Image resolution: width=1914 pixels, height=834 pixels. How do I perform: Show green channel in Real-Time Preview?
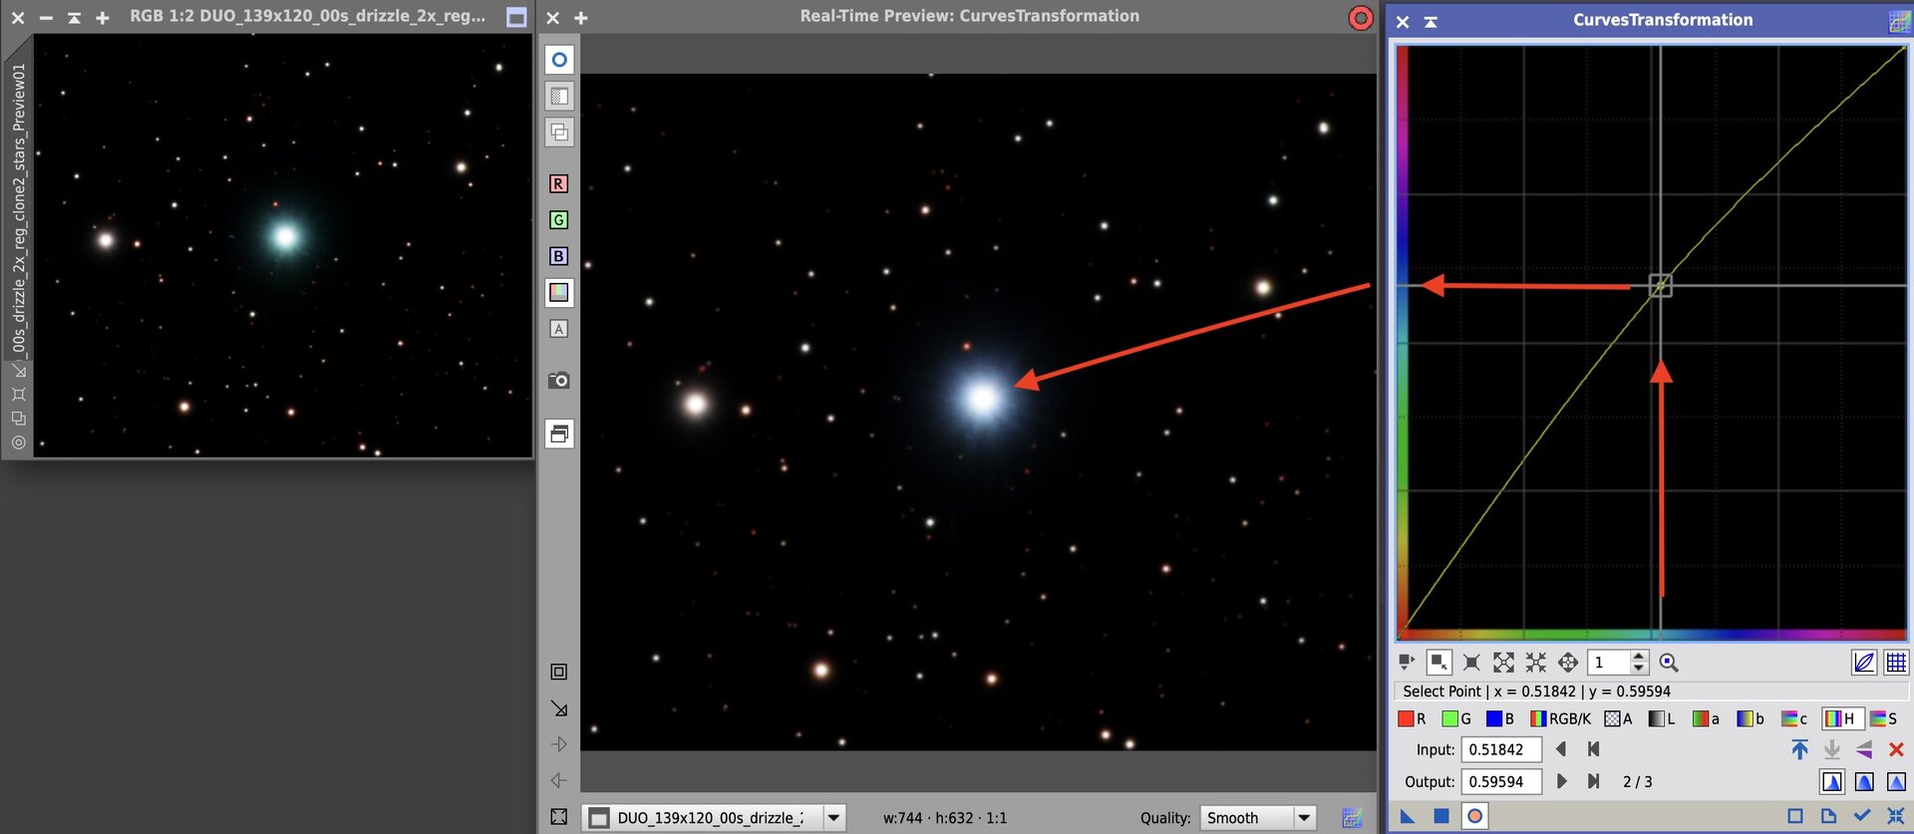[x=558, y=219]
